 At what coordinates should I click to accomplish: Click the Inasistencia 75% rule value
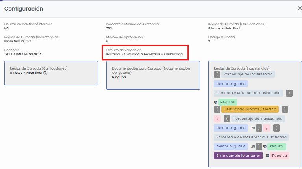tap(18, 41)
